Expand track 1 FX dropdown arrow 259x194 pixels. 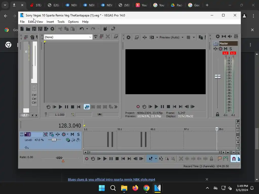point(67,134)
